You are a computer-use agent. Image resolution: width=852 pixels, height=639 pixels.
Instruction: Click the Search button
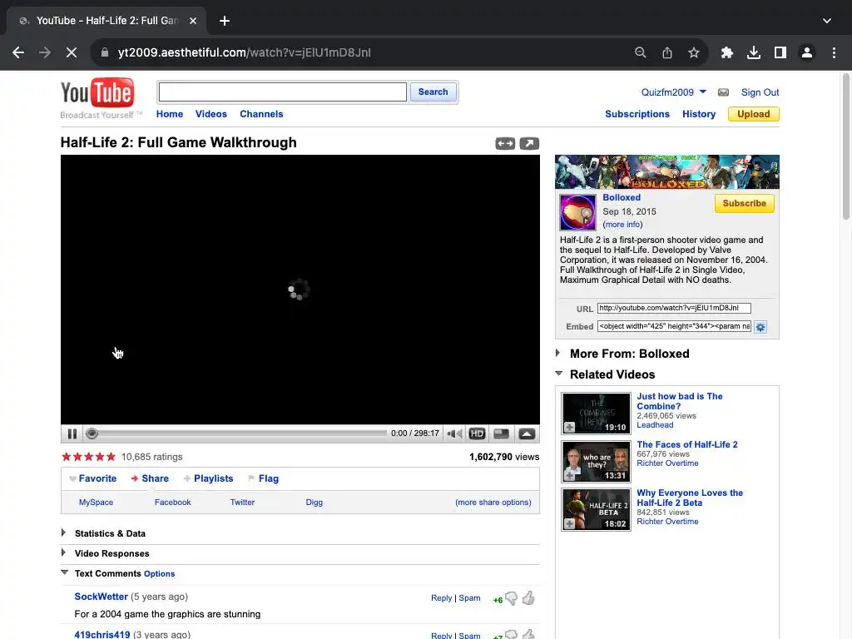point(433,92)
